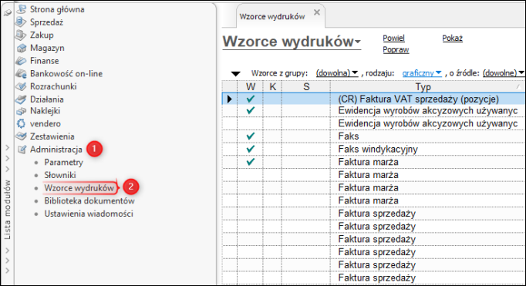This screenshot has width=526, height=286.
Task: Open the vendero module icon
Action: (x=21, y=123)
